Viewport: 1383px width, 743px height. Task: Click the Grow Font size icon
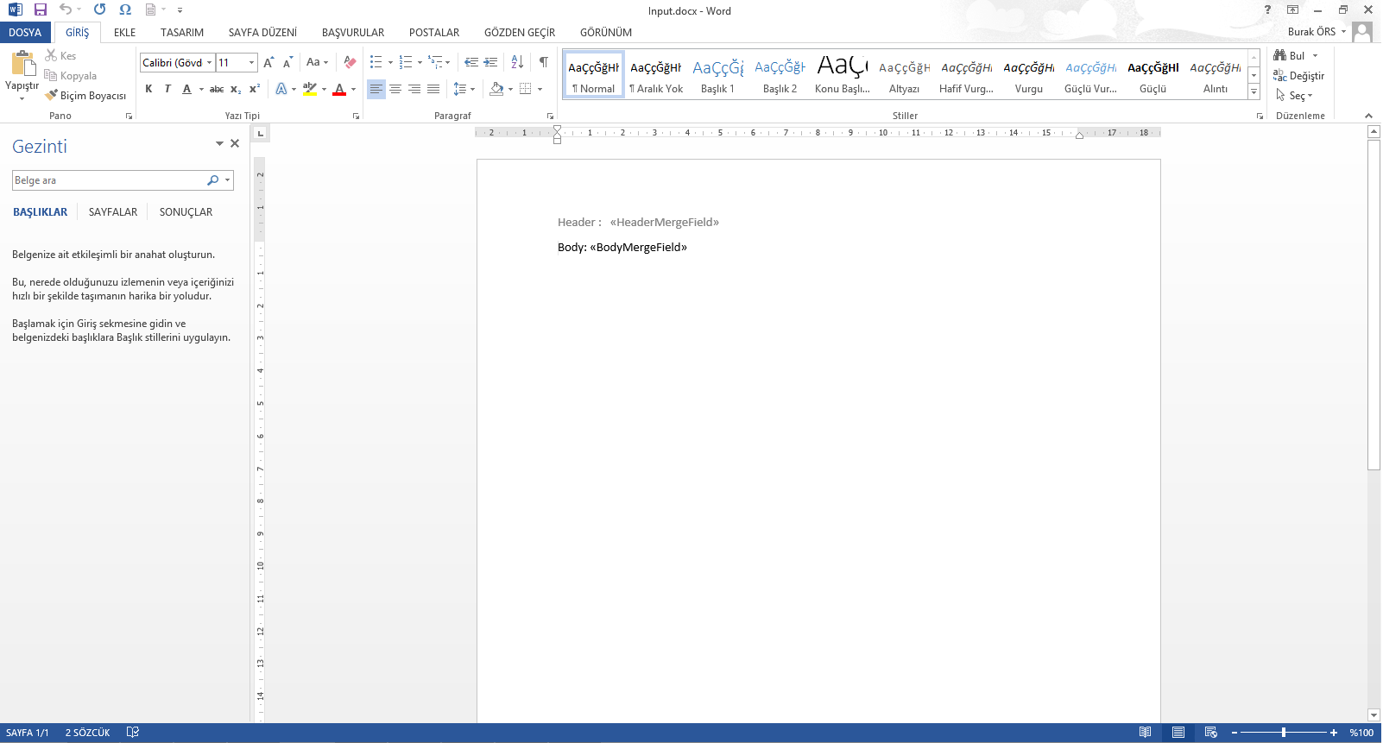pos(268,62)
